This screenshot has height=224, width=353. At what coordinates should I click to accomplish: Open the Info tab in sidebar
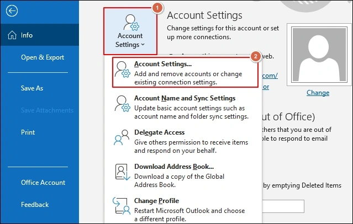(40, 35)
